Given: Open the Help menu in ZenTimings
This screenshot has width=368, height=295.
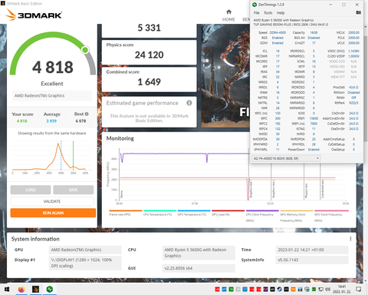Looking at the screenshot, I should coord(281,13).
